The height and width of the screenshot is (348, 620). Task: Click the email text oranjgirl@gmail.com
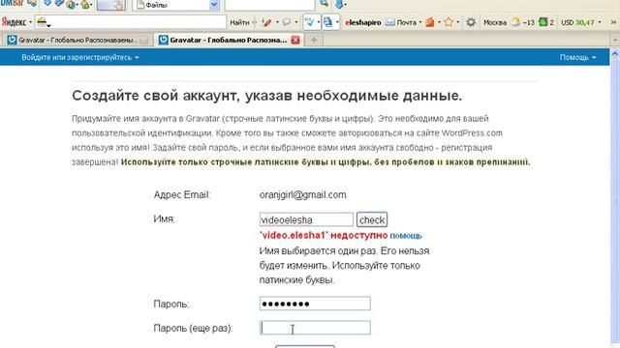point(303,195)
